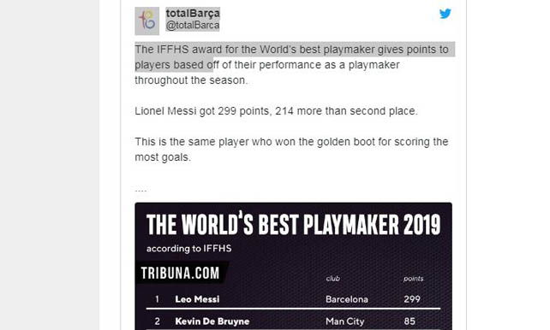Viewport: 550px width, 330px height.
Task: Open the @totalBarca handle link
Action: click(193, 26)
